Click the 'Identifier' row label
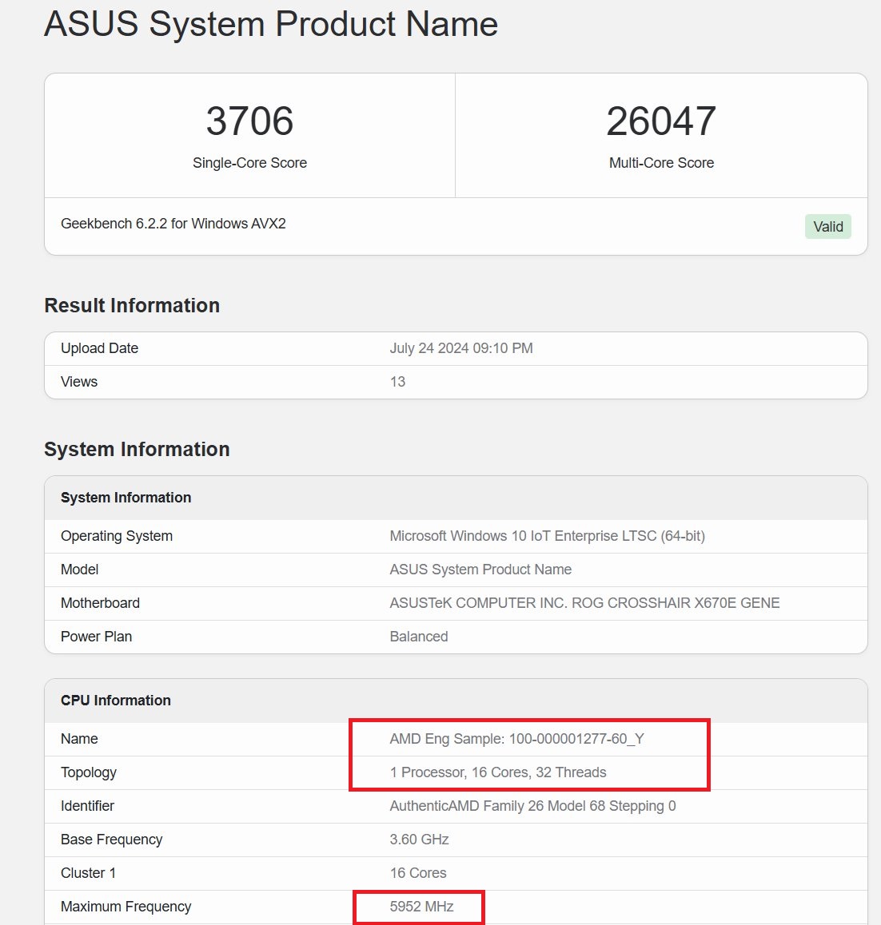The image size is (881, 925). tap(87, 806)
